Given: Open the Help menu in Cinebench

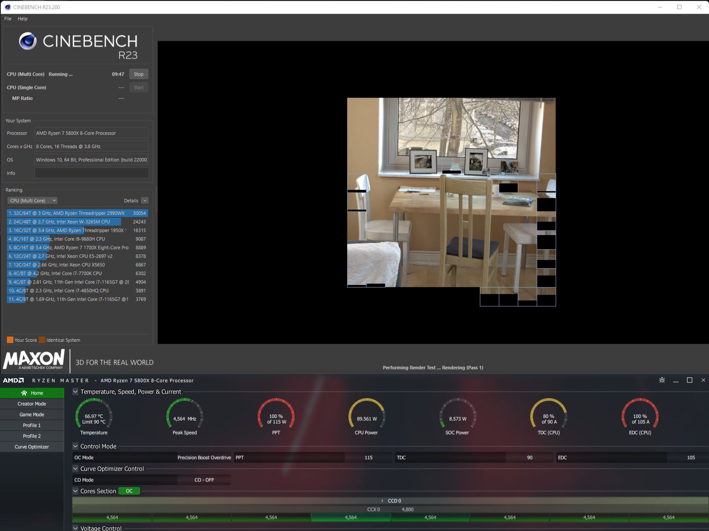Looking at the screenshot, I should [22, 19].
